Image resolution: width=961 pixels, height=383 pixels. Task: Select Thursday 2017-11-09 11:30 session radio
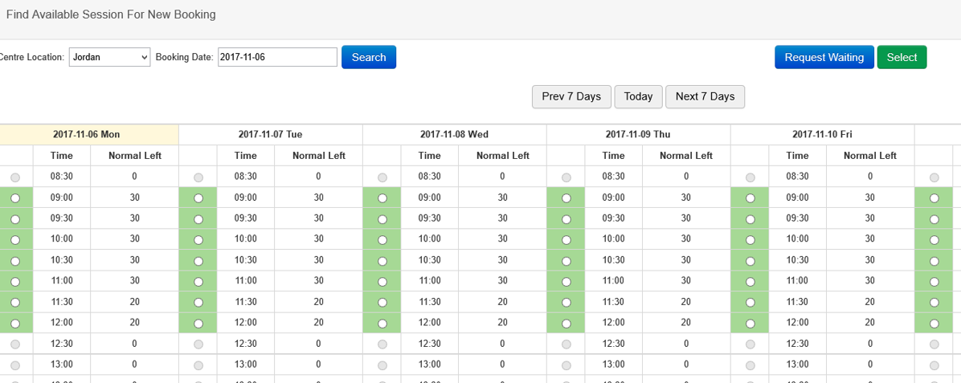(x=566, y=302)
